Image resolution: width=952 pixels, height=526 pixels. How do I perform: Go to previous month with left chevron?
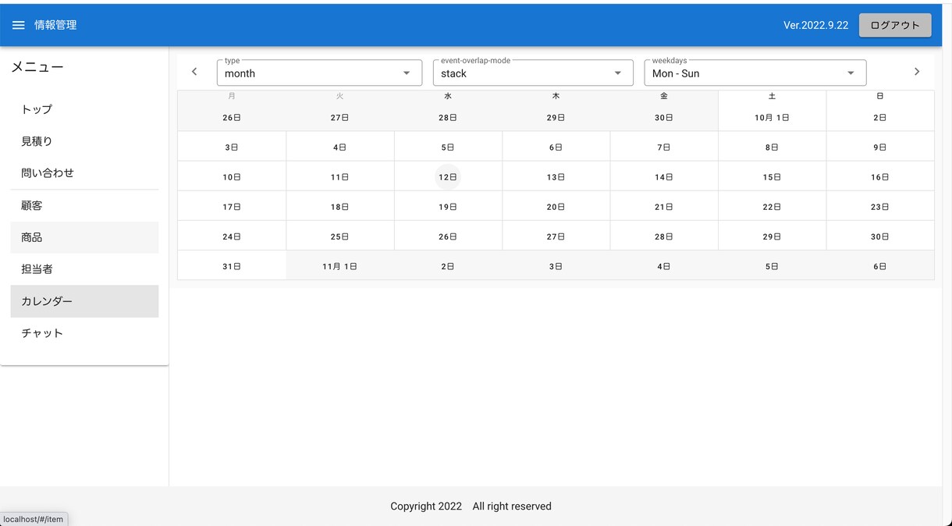194,72
